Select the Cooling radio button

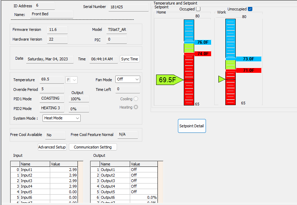point(136,99)
